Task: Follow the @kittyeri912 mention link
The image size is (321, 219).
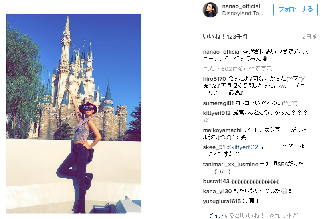Action: click(242, 147)
